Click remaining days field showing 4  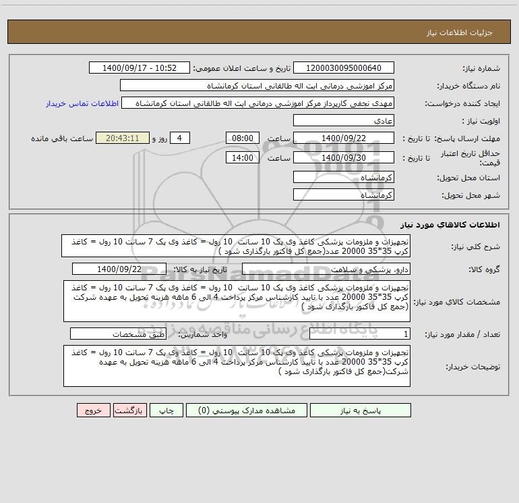tap(180, 138)
